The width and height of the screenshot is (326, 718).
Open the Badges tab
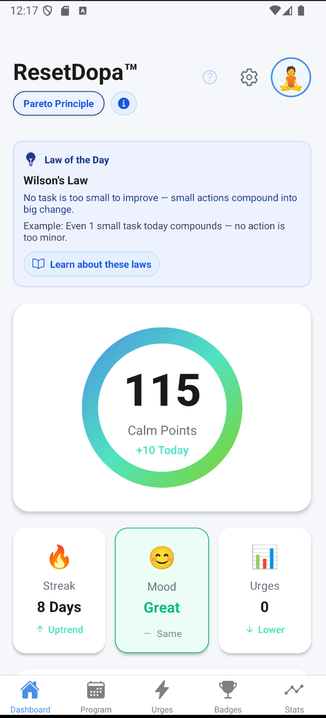coord(228,696)
